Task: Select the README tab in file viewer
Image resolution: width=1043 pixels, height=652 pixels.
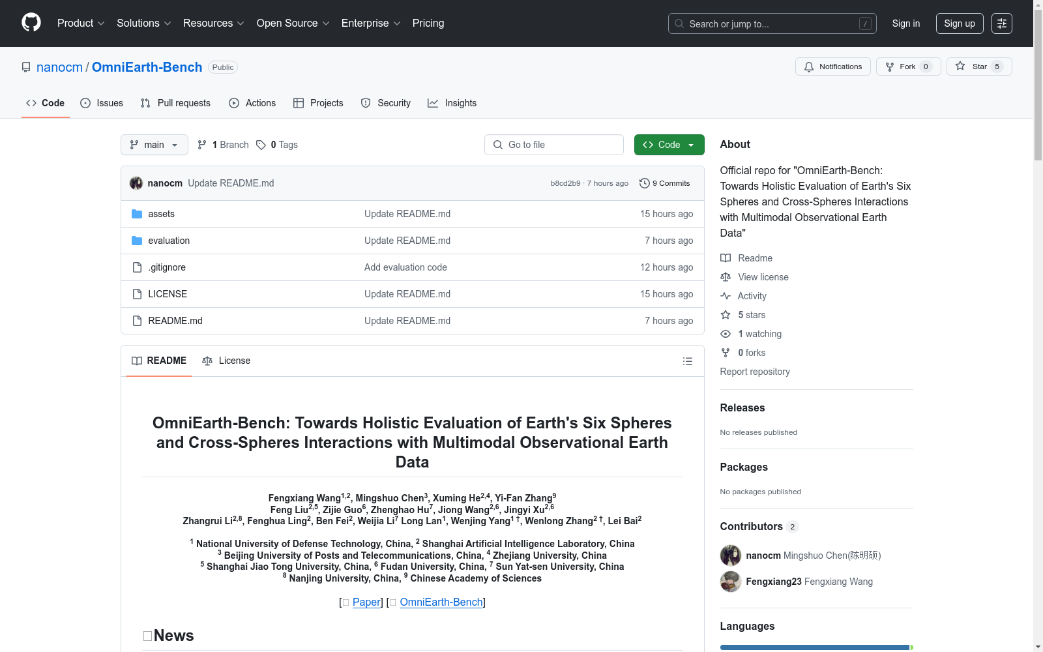Action: 159,361
